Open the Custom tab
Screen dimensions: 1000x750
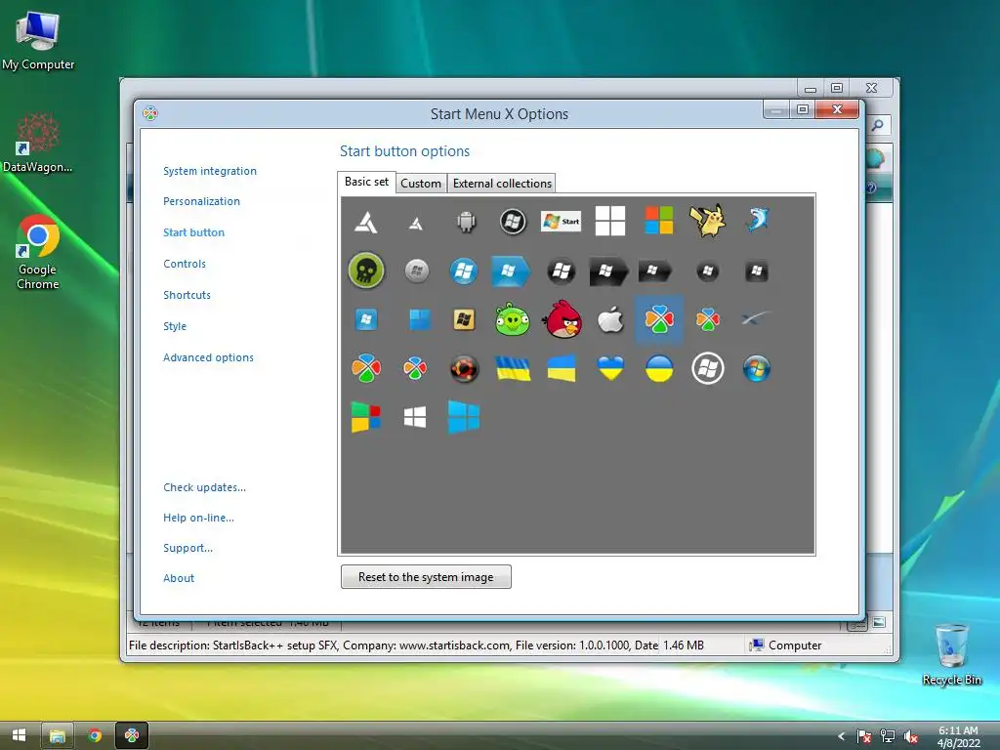tap(421, 184)
